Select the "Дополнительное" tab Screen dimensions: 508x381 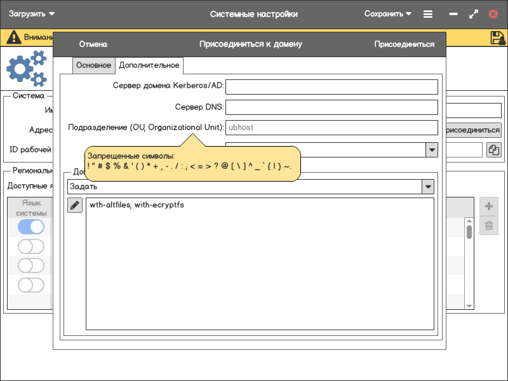pyautogui.click(x=149, y=65)
